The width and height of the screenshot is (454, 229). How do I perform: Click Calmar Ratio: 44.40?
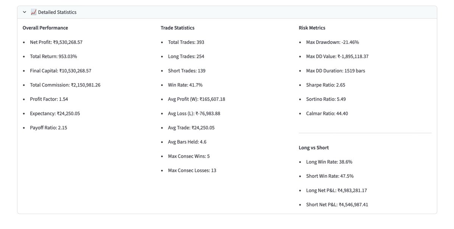pos(327,113)
